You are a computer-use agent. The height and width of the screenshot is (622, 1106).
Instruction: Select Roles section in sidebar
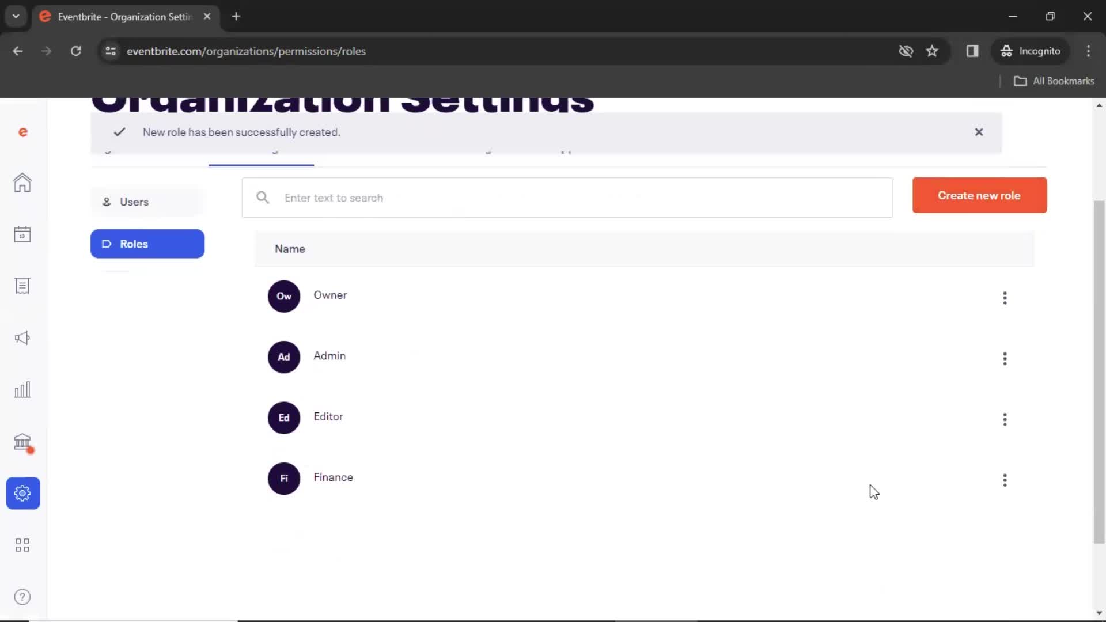[147, 243]
